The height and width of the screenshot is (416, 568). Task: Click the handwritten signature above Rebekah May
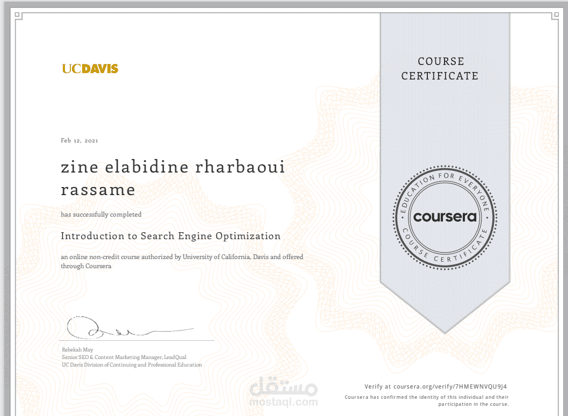(130, 327)
